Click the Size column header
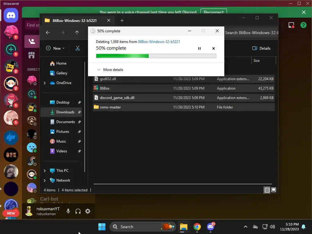The width and height of the screenshot is (312, 234). 264,61
